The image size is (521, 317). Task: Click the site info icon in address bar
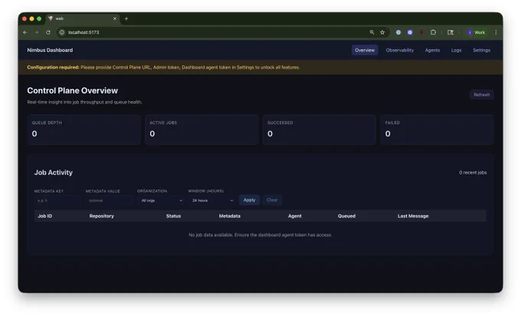pos(62,32)
